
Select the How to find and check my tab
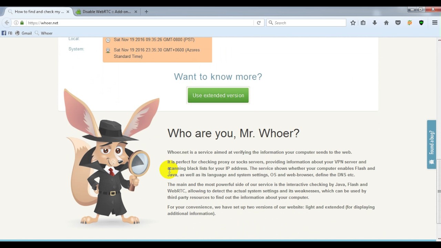(x=39, y=12)
